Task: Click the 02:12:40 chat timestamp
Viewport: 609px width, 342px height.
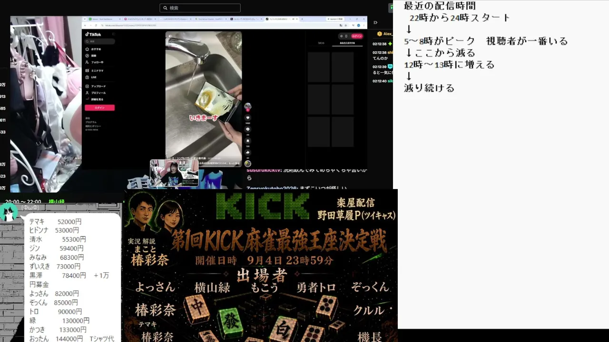Action: pyautogui.click(x=379, y=81)
